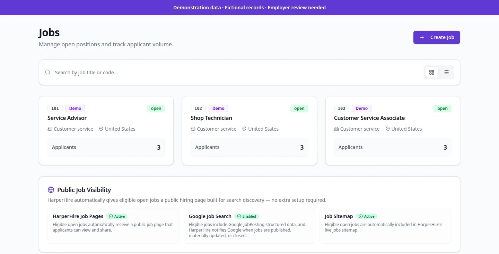
Task: Click the plus icon on Create Job
Action: (x=422, y=37)
